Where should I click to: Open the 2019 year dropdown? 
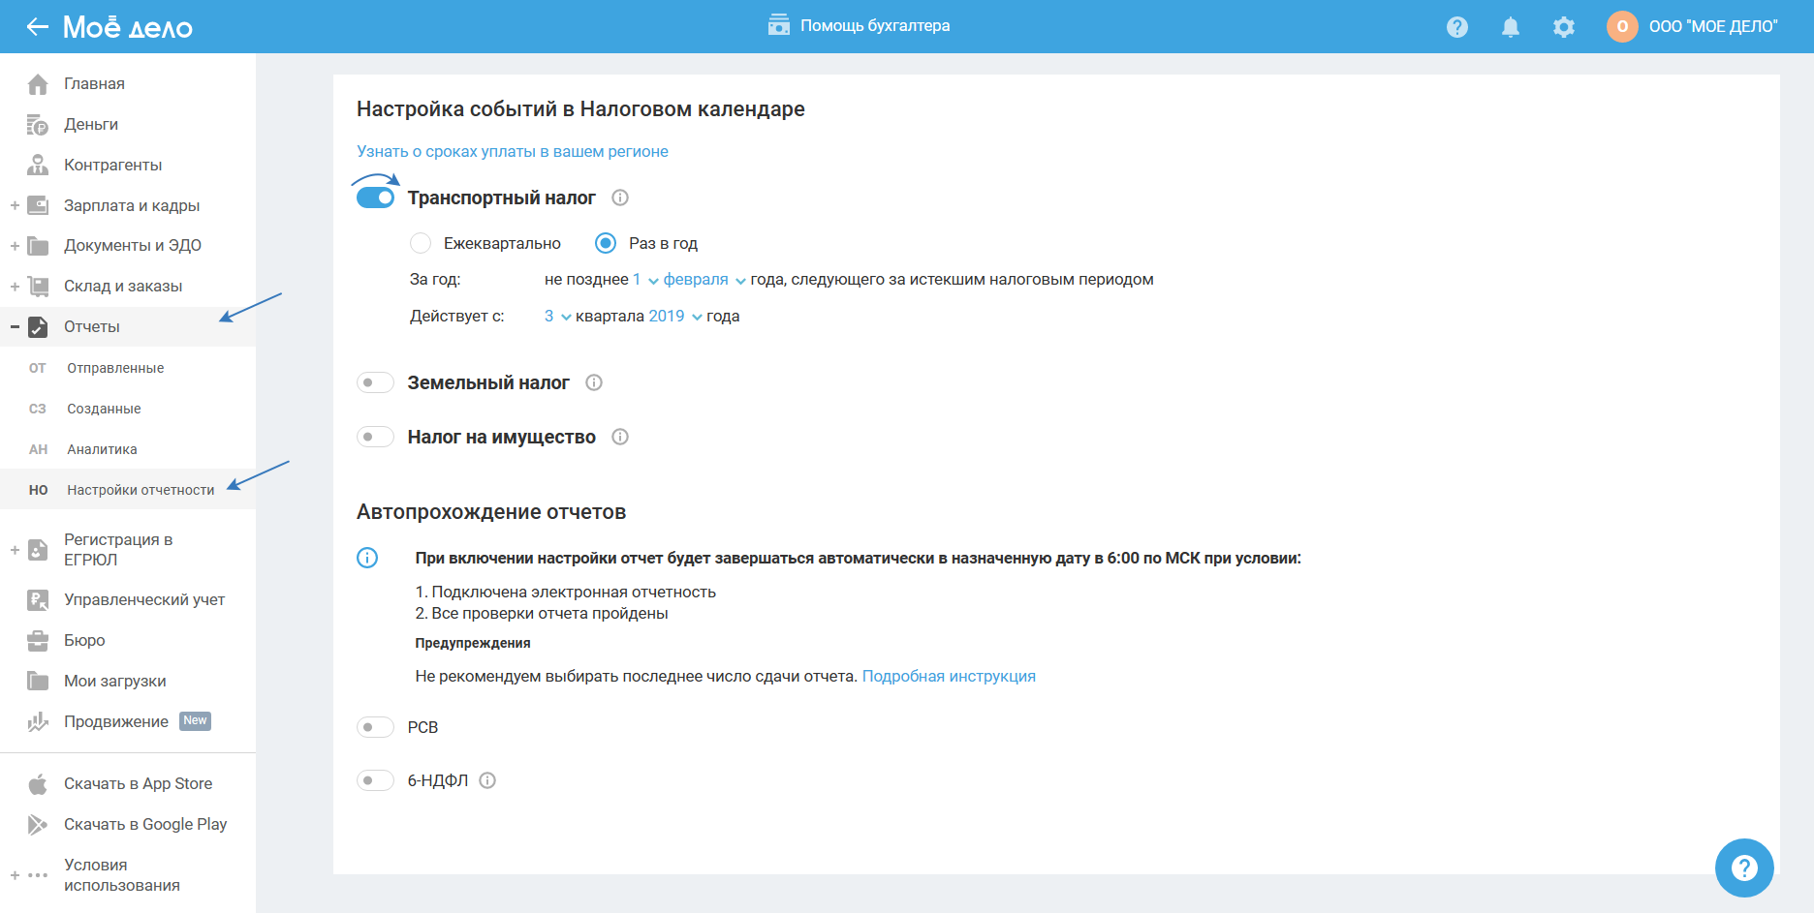674,317
